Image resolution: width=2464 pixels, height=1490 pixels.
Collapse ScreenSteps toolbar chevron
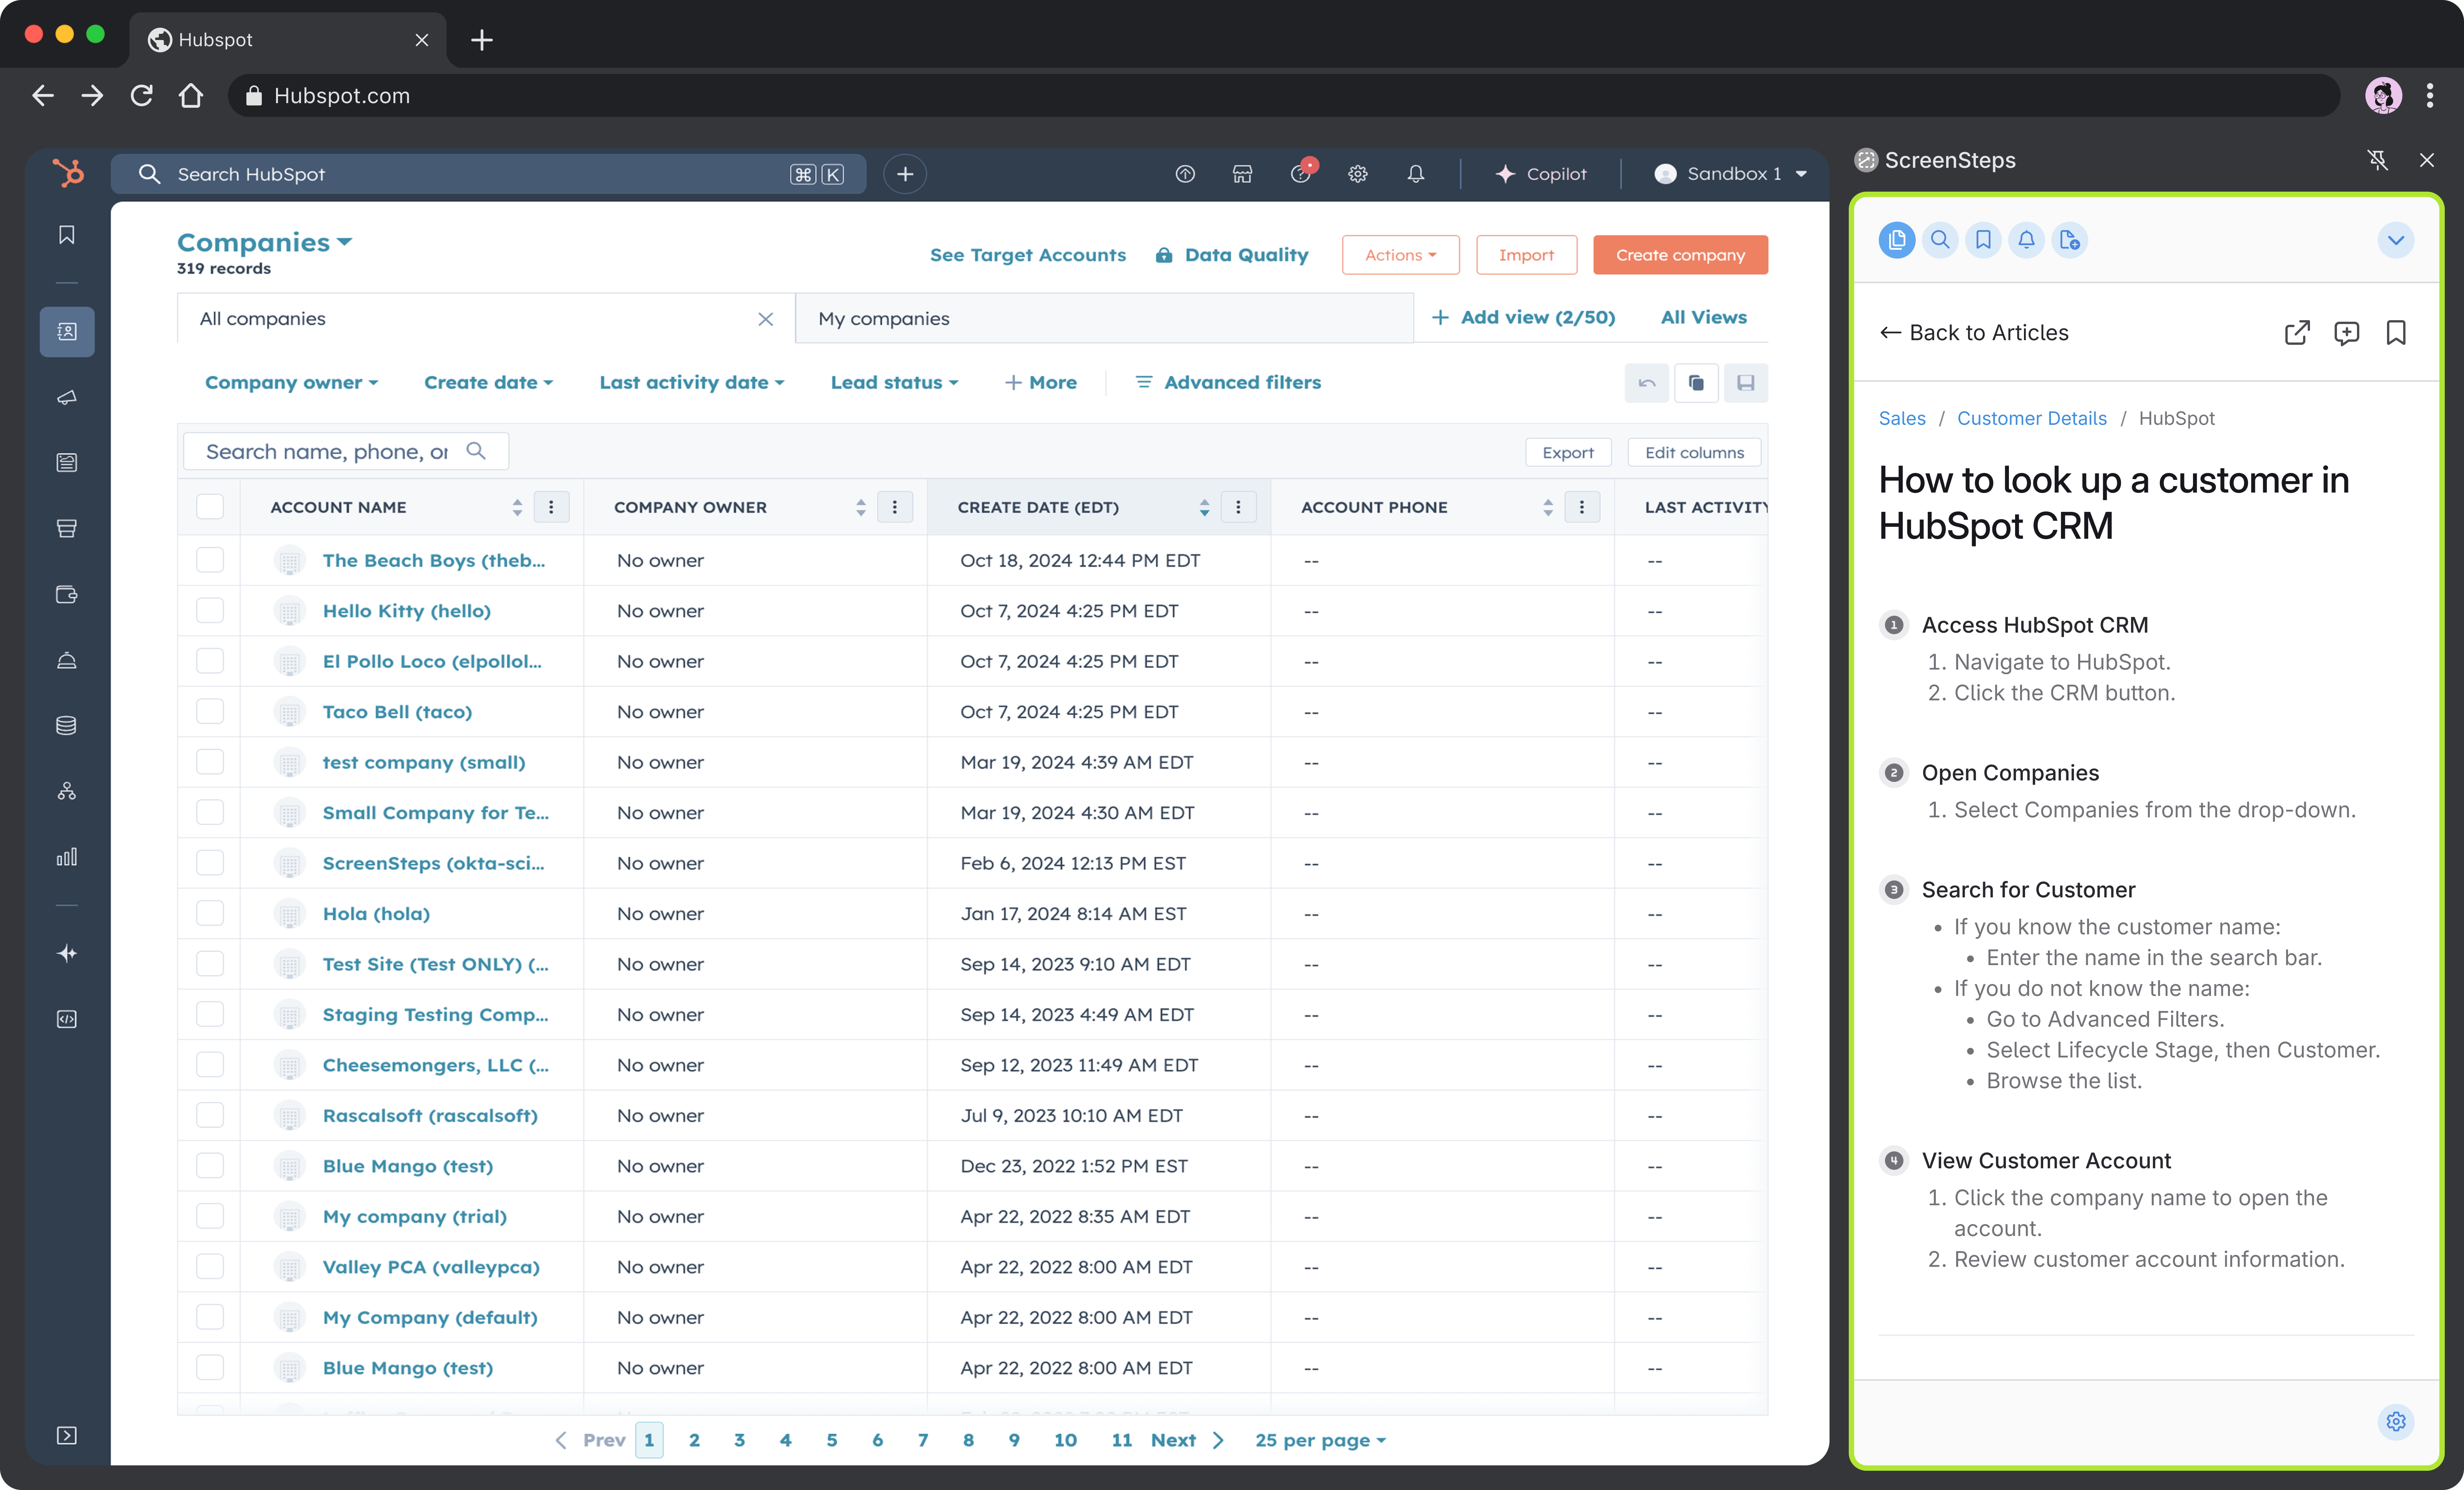coord(2395,240)
